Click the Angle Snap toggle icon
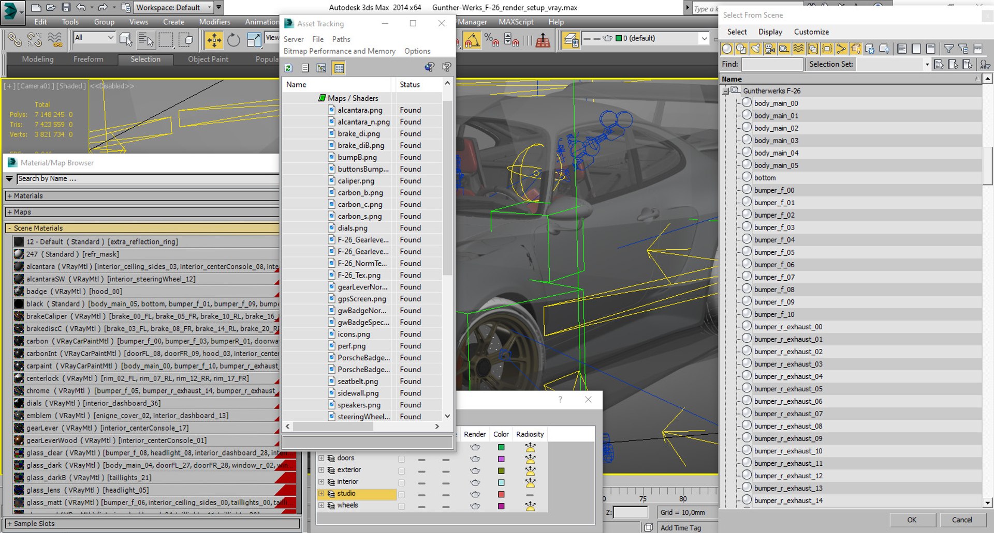The image size is (994, 533). (472, 40)
